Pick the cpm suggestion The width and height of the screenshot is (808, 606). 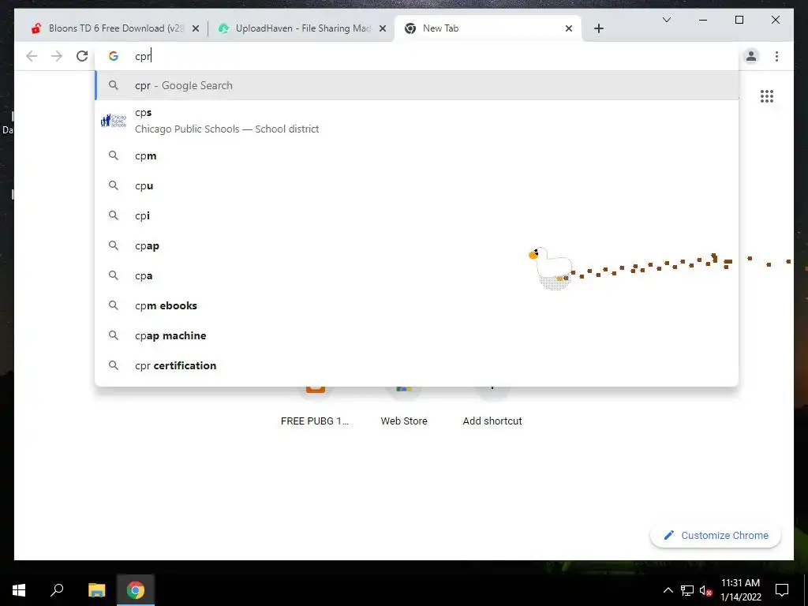[x=417, y=155]
